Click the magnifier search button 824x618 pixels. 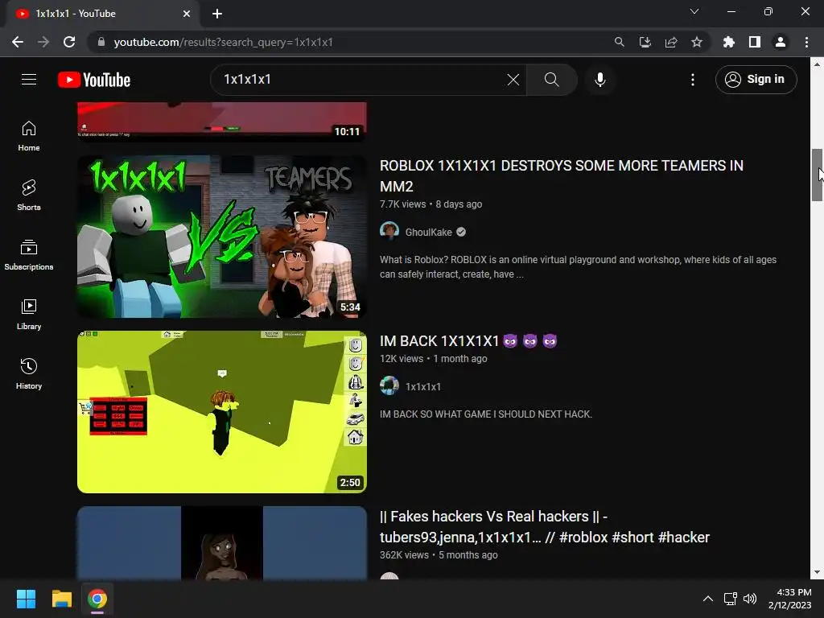pos(552,80)
